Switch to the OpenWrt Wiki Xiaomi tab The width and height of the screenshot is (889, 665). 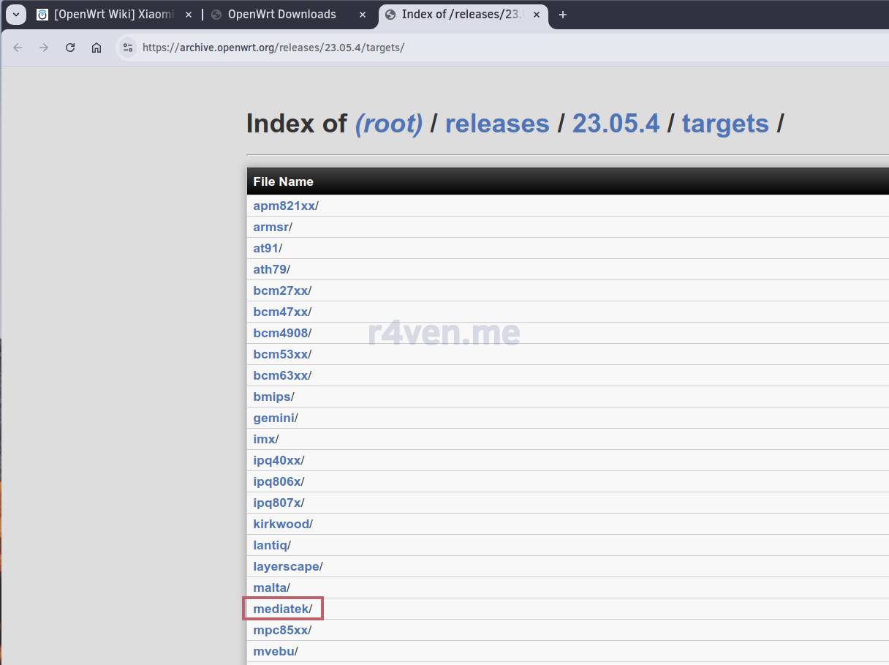(x=113, y=15)
